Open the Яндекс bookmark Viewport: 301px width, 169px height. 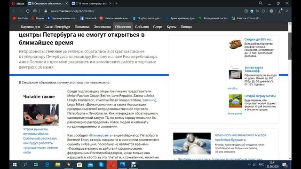click(x=38, y=18)
